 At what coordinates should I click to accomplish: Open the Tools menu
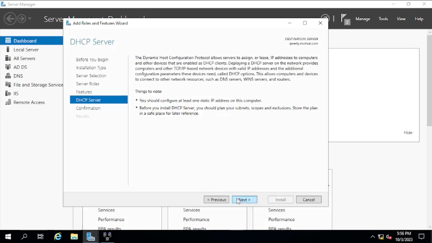(383, 19)
